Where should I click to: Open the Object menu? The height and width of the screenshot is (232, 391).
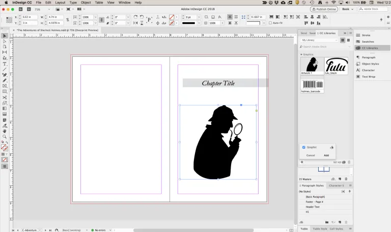click(x=86, y=3)
